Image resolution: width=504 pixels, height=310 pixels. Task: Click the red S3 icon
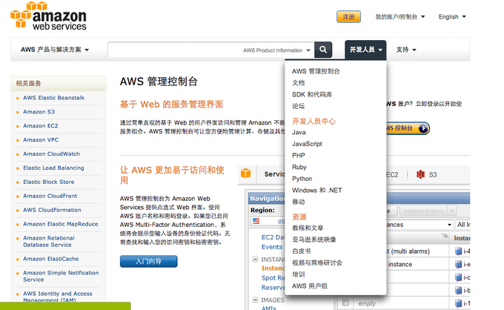click(420, 174)
